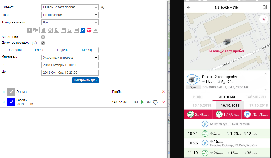Toggle the fuel station markers icon

(57, 30)
